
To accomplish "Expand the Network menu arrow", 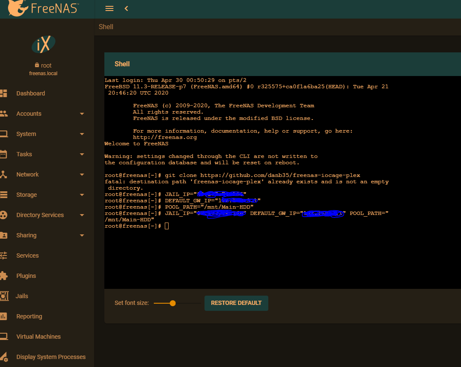I will 82,174.
